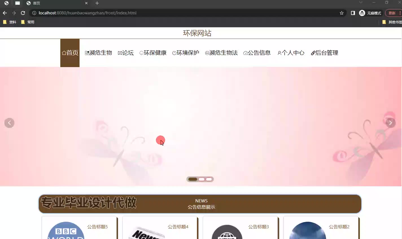Select the third carousel indicator dot
The width and height of the screenshot is (402, 239).
click(x=209, y=179)
